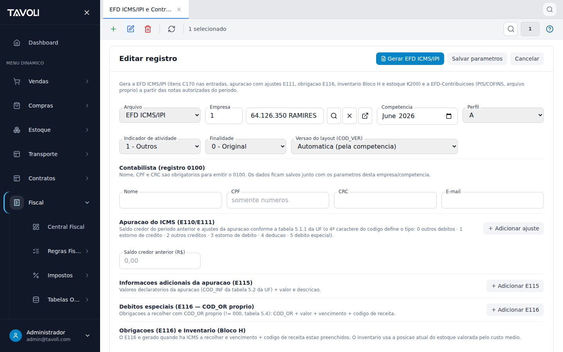Click Adicionar E115 button
Image resolution: width=563 pixels, height=352 pixels.
point(515,286)
